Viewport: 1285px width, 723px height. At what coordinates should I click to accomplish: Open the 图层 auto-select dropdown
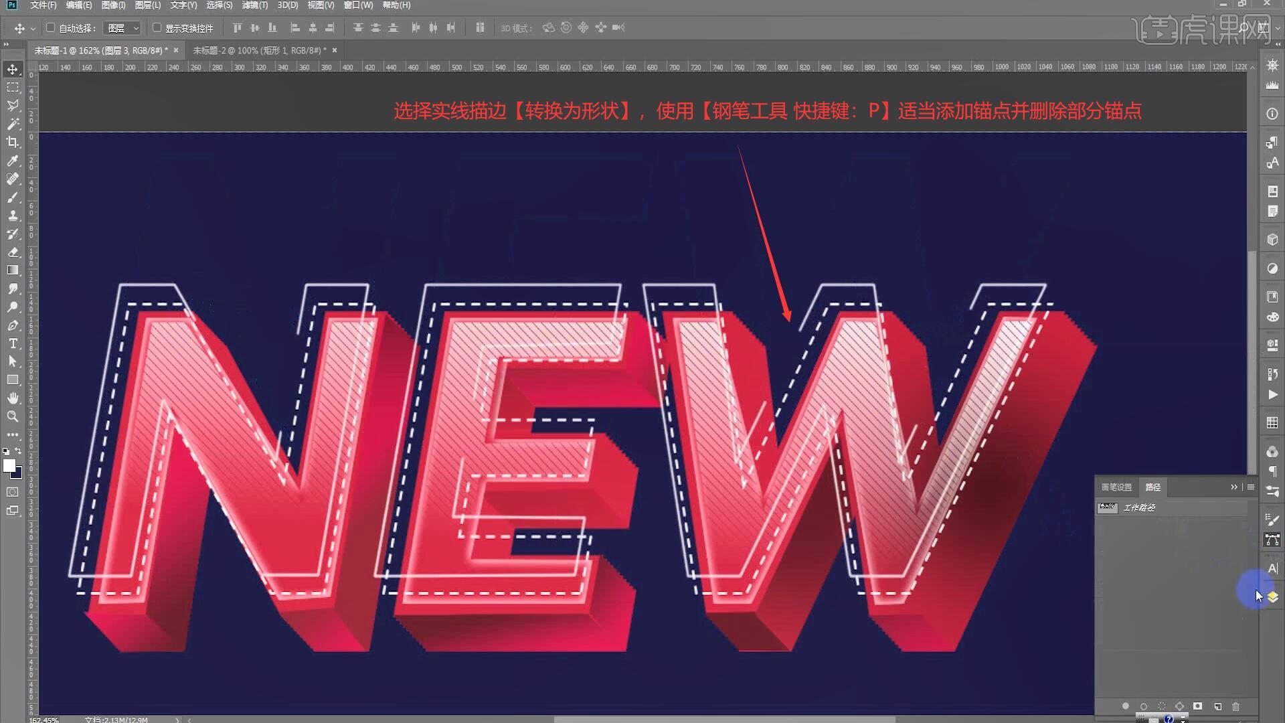(x=122, y=28)
